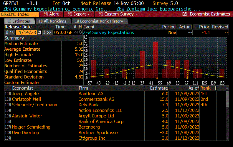Edit the 11/14/23 release date field
Viewport: 233px width, 147px height.
click(x=26, y=32)
